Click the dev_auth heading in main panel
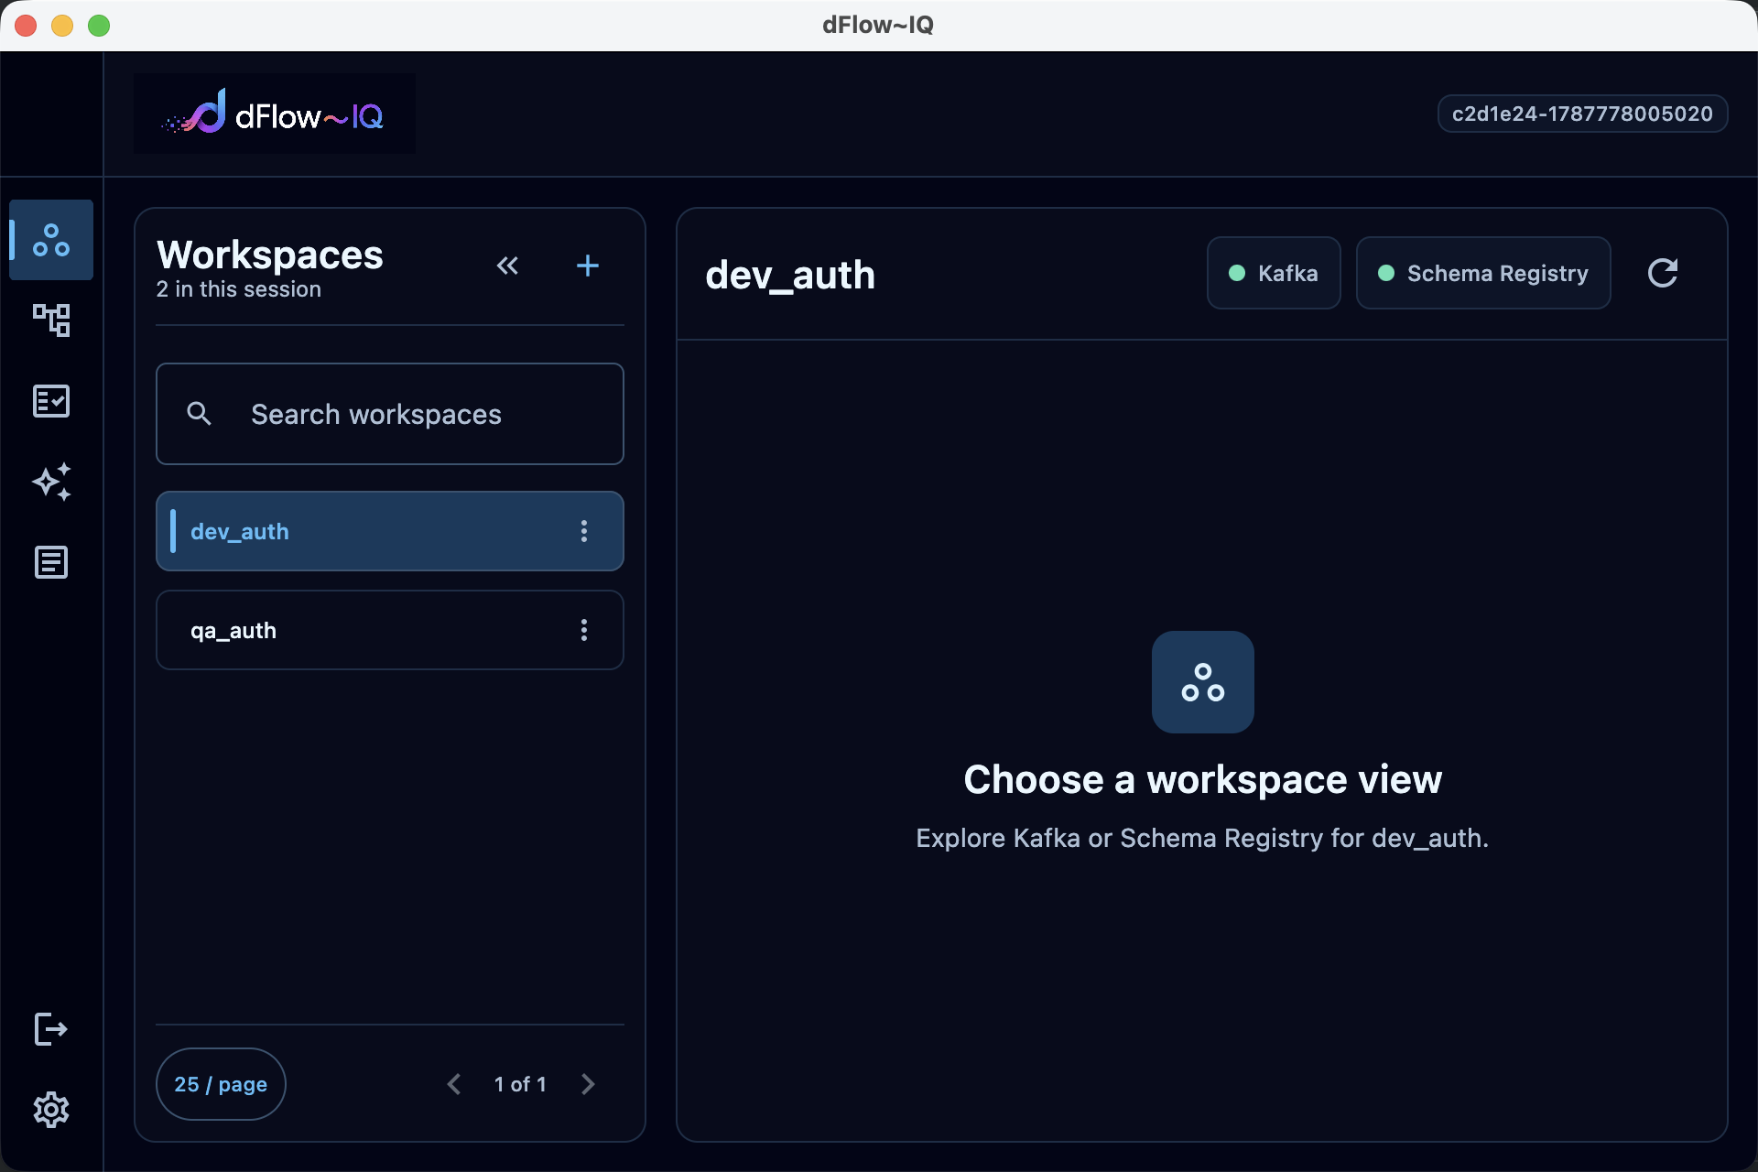This screenshot has height=1172, width=1758. pyautogui.click(x=790, y=275)
